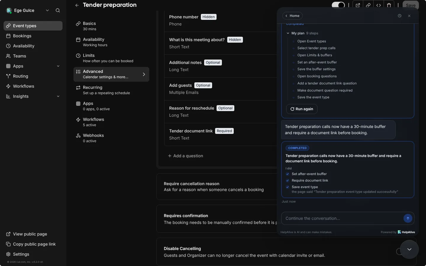Collapse the HelpAlive widget with round chevron button
The height and width of the screenshot is (266, 426).
(409, 249)
